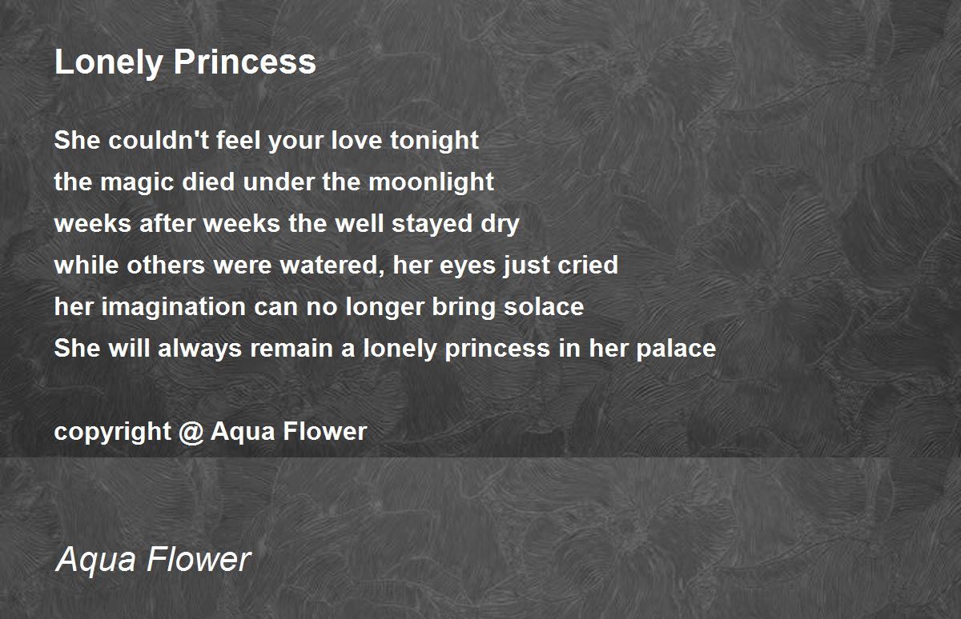
Task: Click the word "Princess" in the title
Action: [243, 62]
